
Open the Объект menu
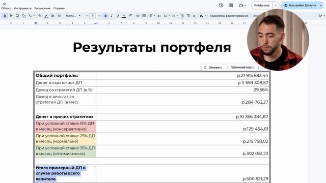coord(6,8)
